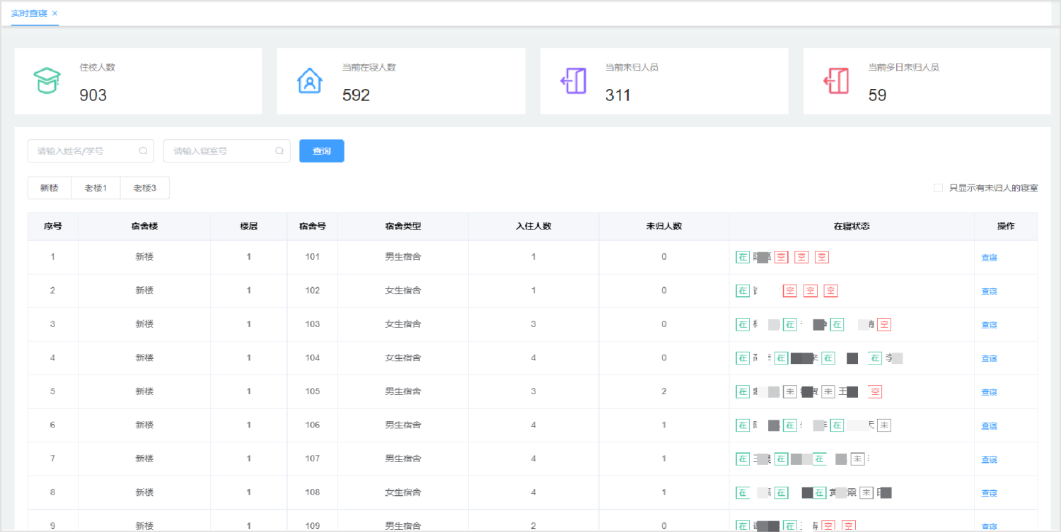Screen dimensions: 1061x532
Task: Click the blue 查询 button
Action: click(x=322, y=150)
